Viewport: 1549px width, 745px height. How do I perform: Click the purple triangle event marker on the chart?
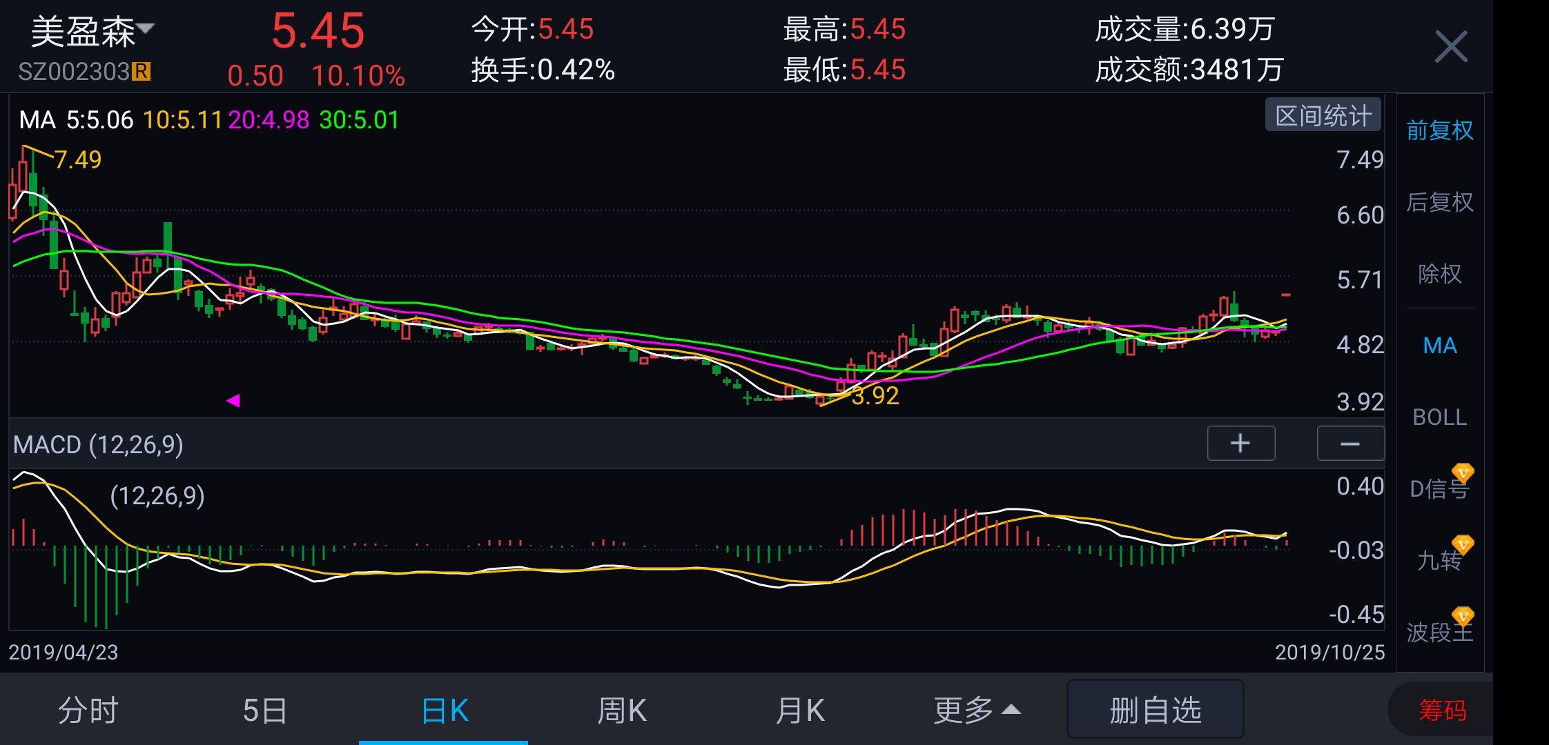235,400
